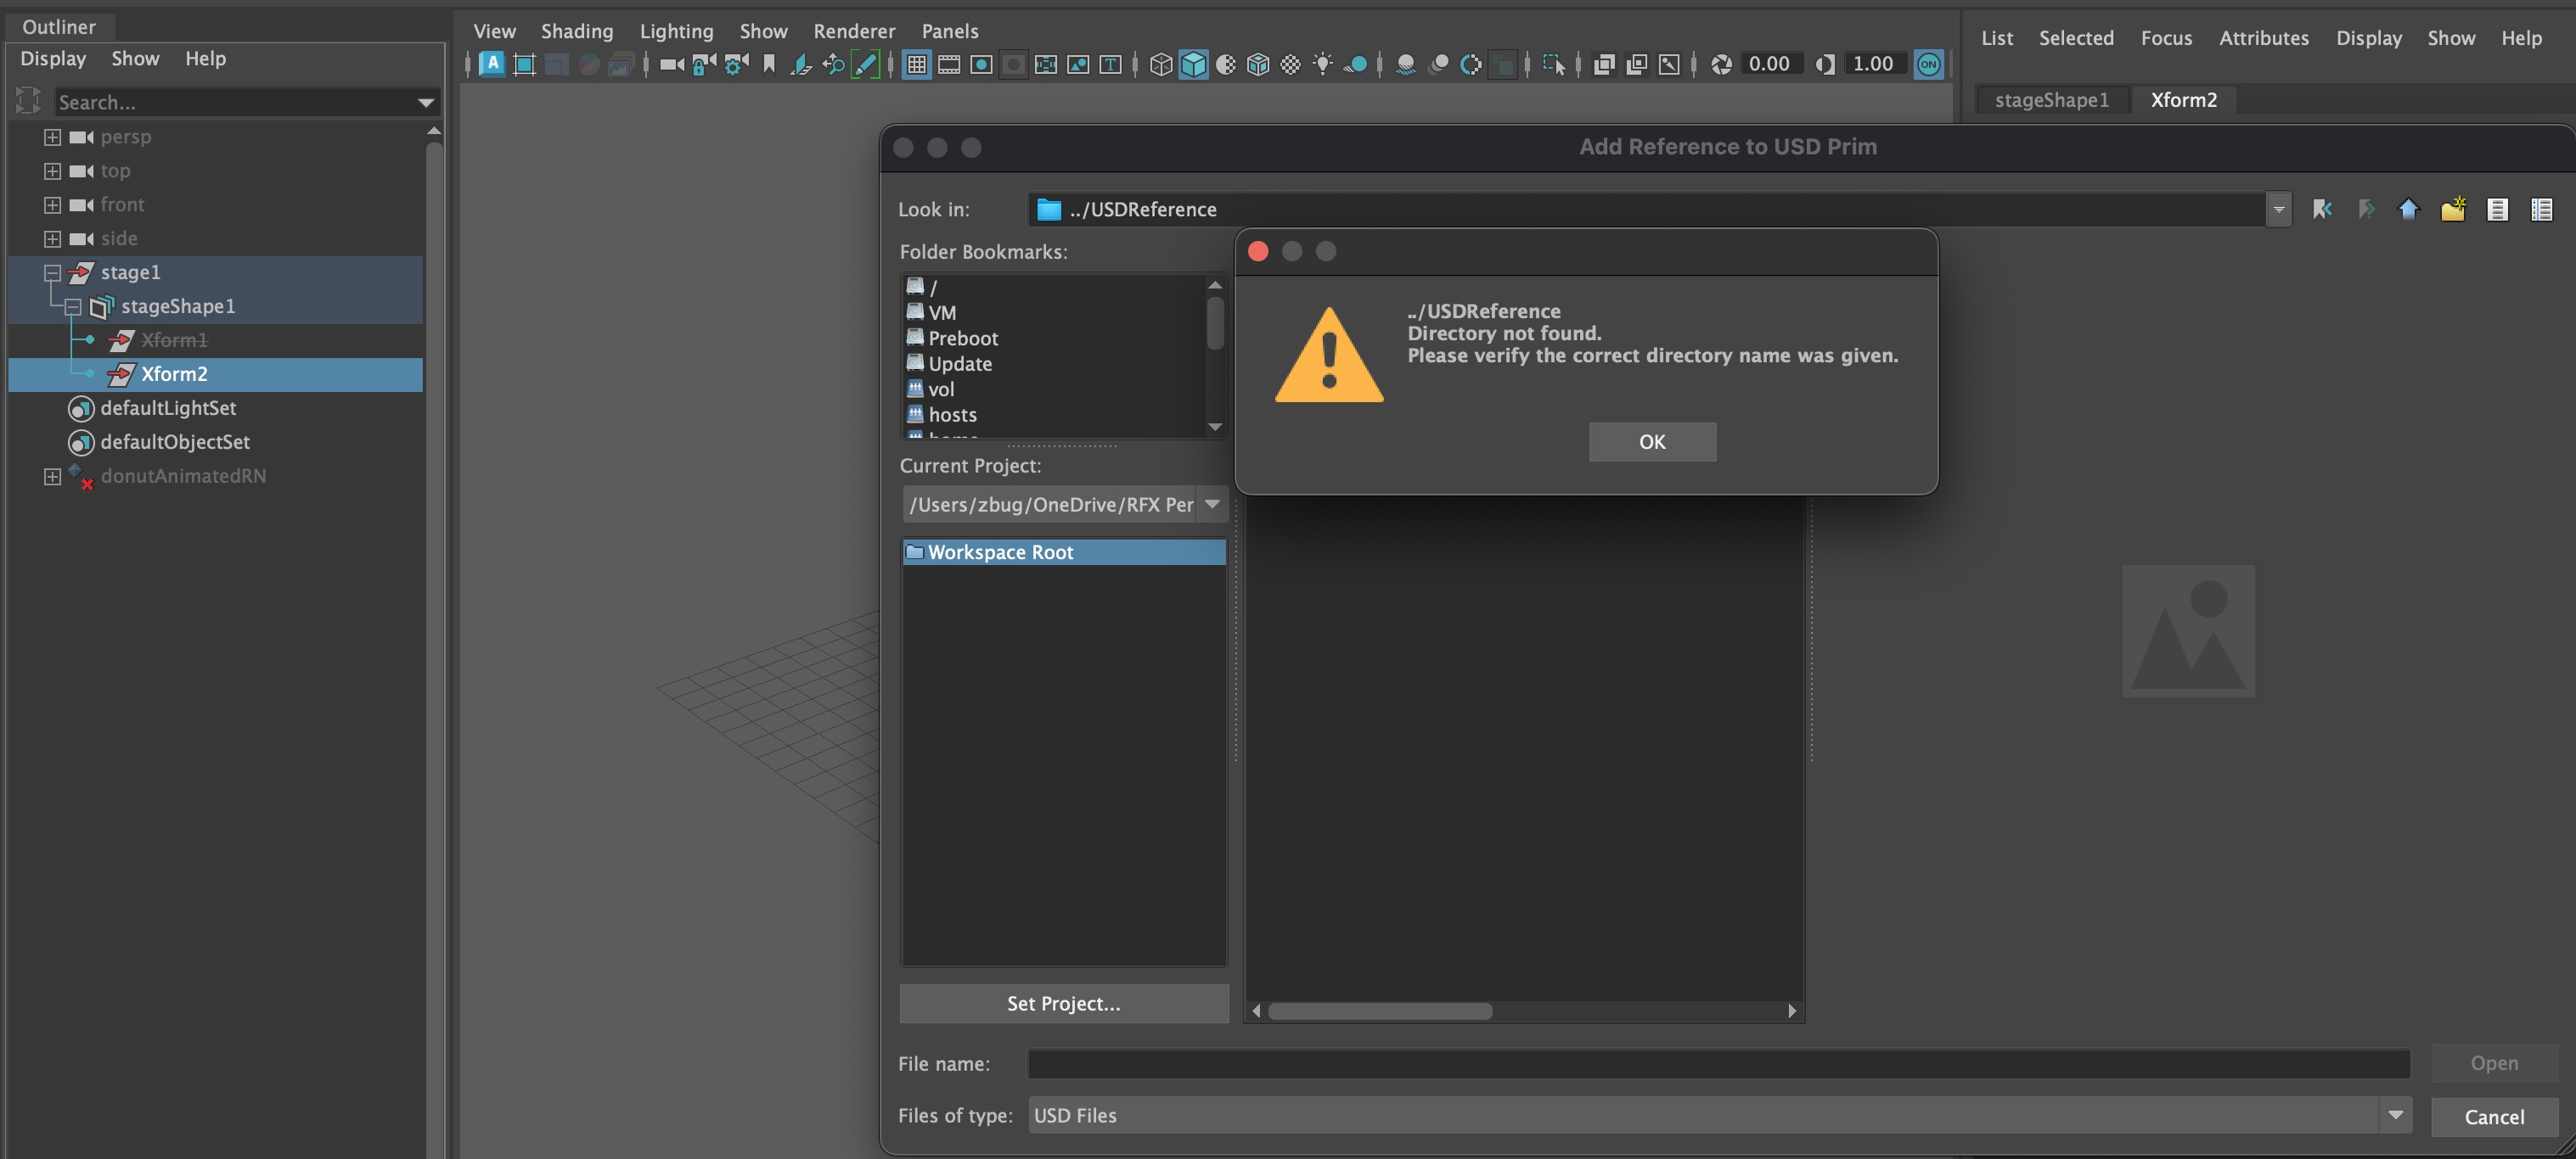This screenshot has height=1159, width=2576.
Task: Click the Set Project... button
Action: tap(1063, 1003)
